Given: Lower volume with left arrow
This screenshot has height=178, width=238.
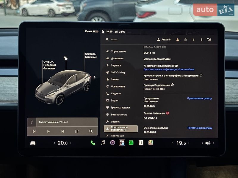Looking at the screenshot, I should [x=203, y=143].
